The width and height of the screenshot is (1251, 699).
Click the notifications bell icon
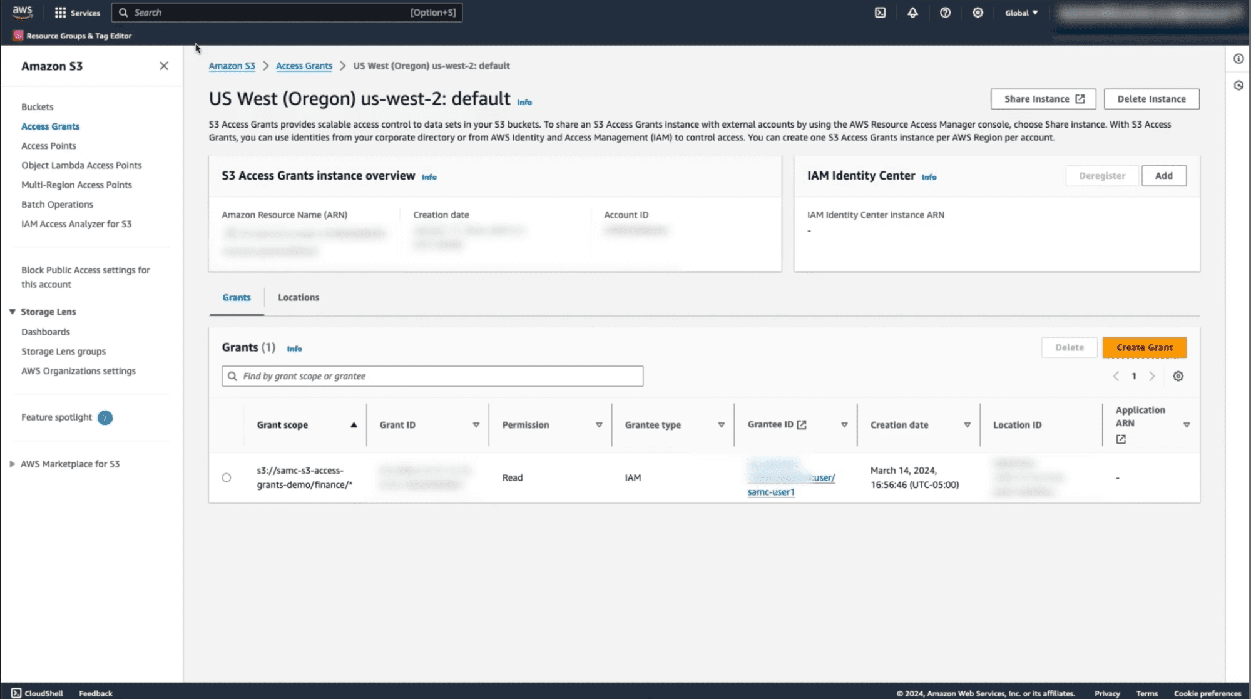912,13
